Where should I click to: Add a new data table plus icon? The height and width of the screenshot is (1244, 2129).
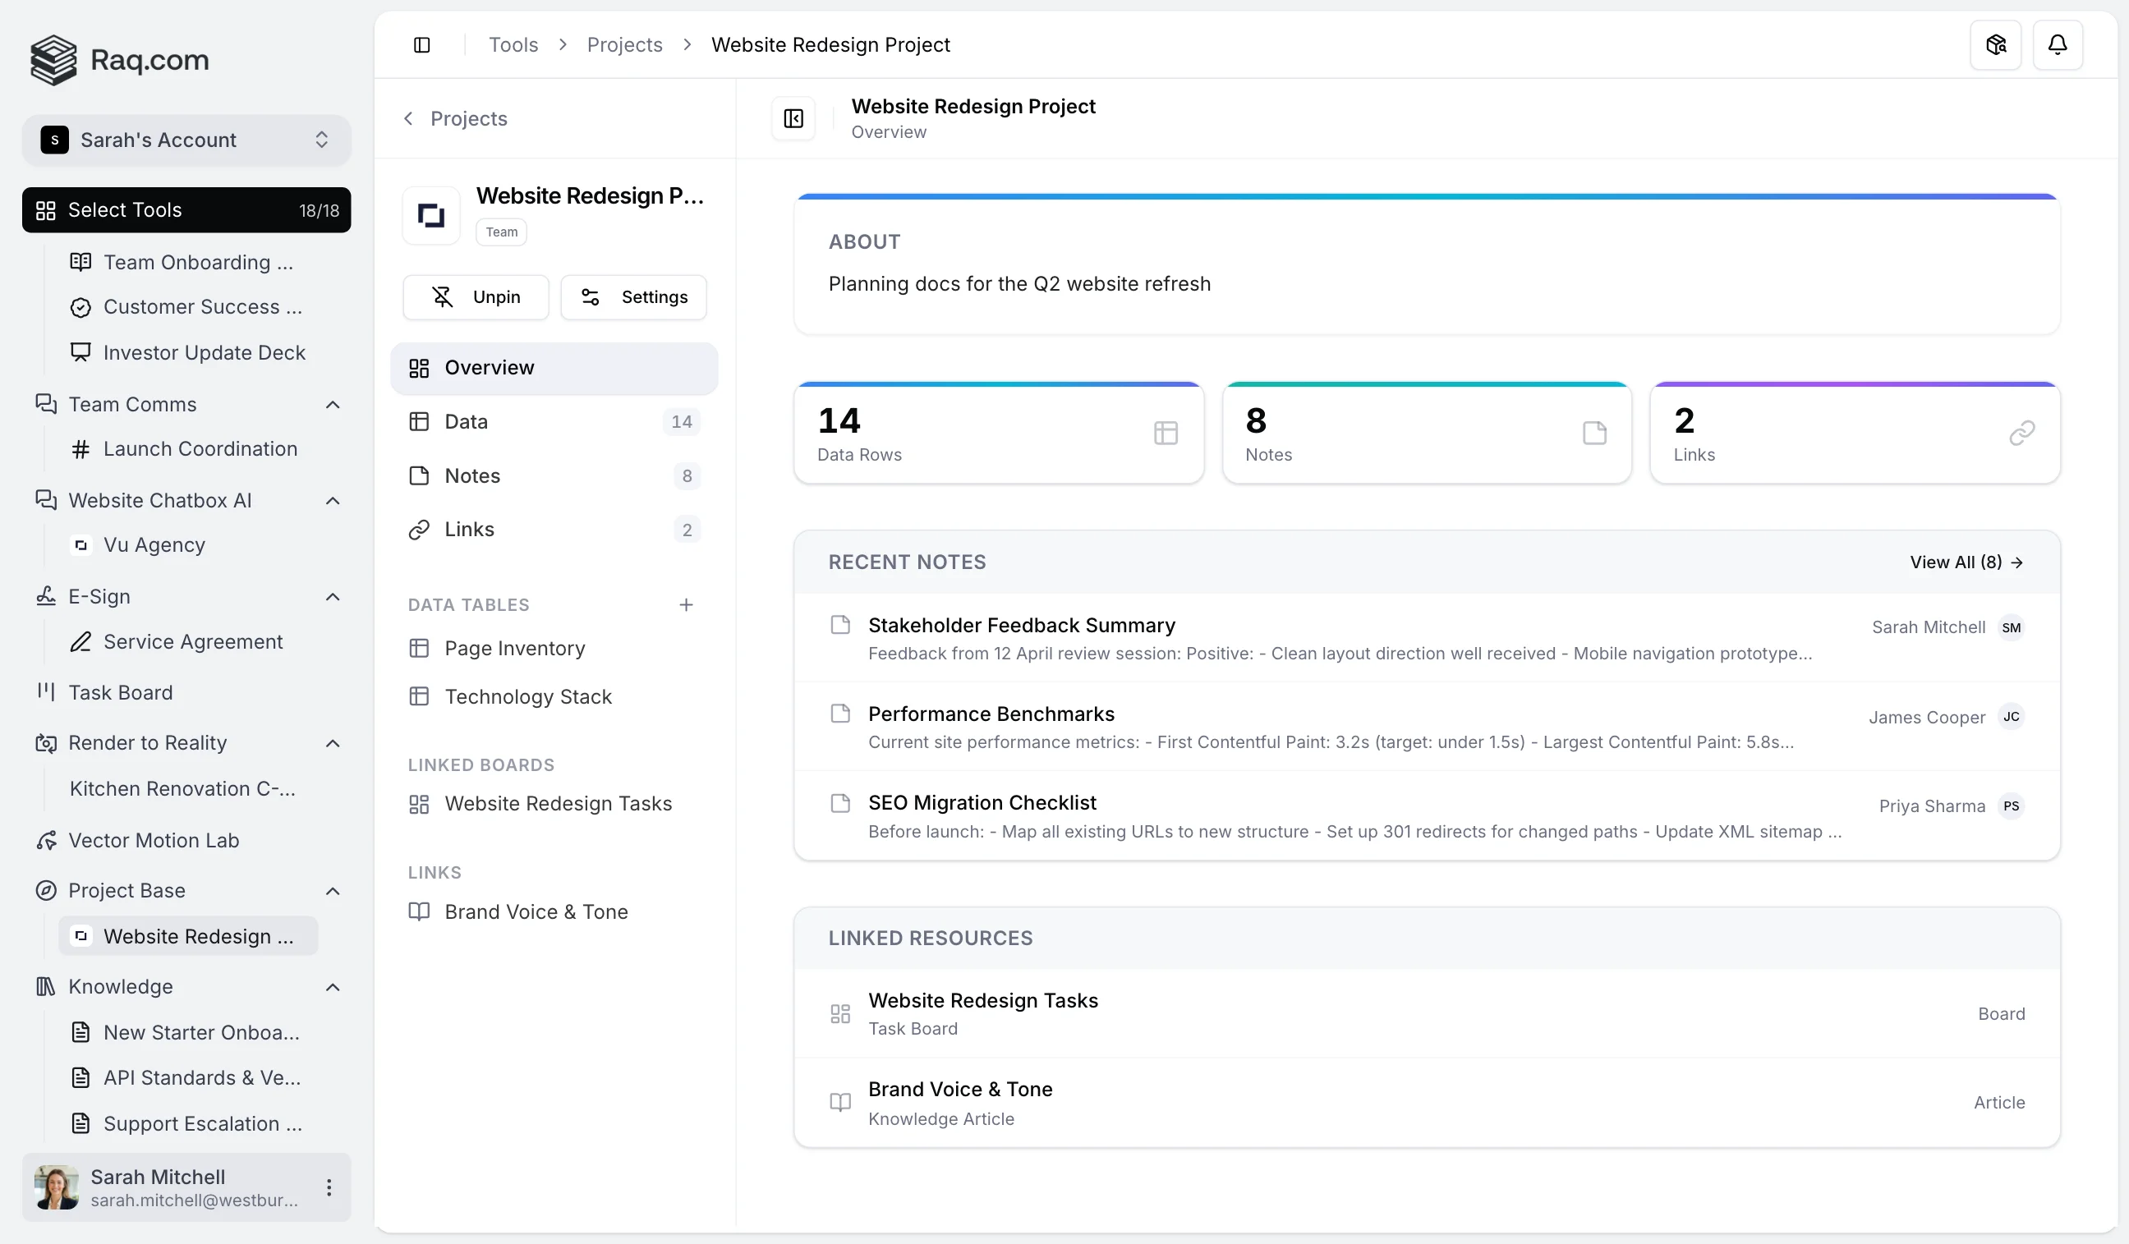coord(685,604)
